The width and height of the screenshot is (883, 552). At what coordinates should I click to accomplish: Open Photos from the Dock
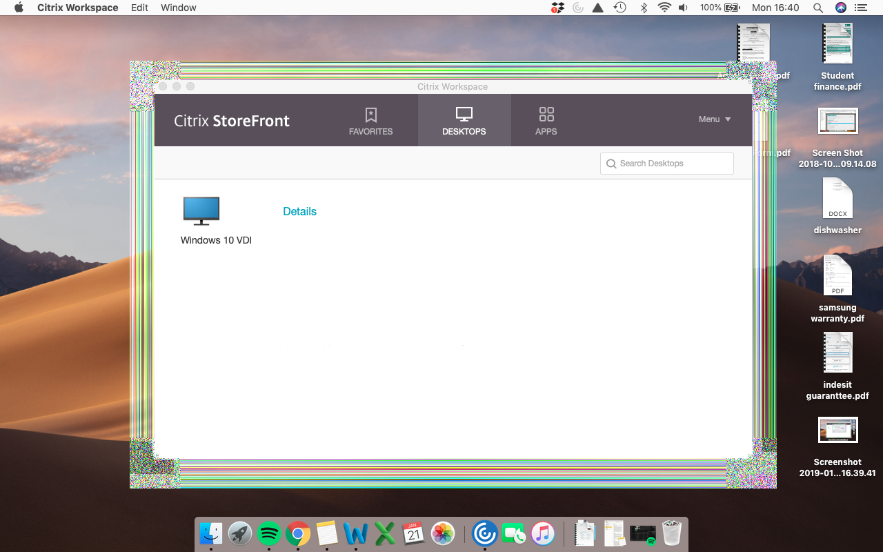point(443,533)
